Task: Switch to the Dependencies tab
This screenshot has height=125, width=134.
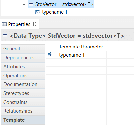Action: click(x=23, y=58)
